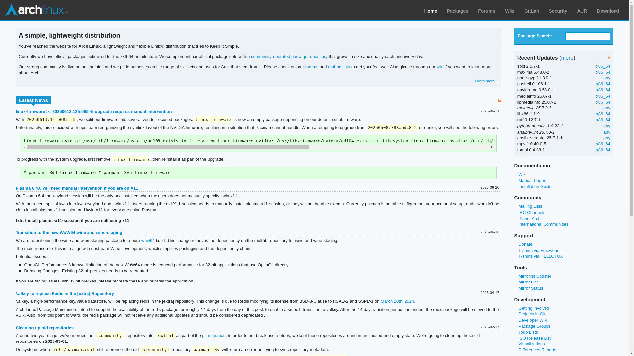Open the Developer Wiki link
Image resolution: width=634 pixels, height=356 pixels.
pyautogui.click(x=532, y=320)
